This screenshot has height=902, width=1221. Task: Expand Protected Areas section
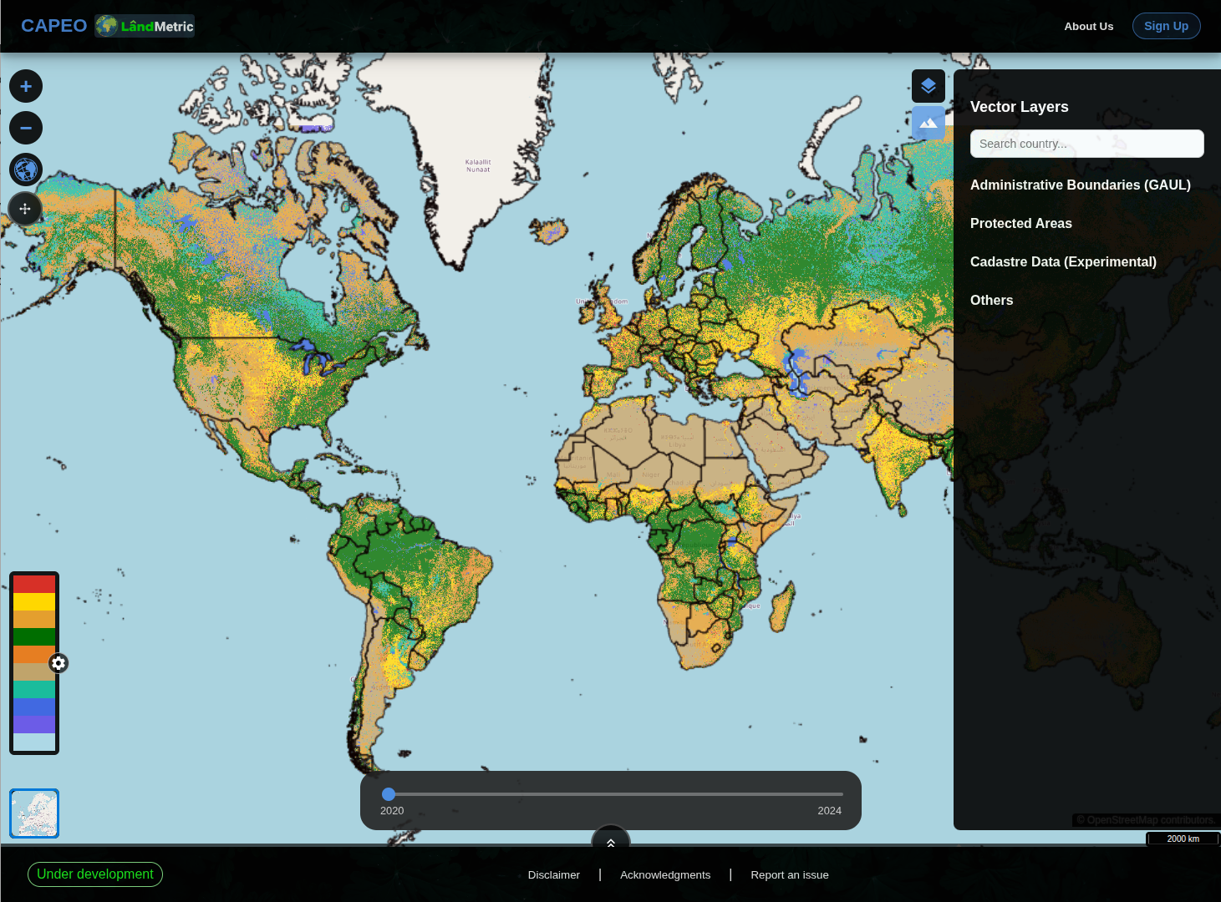[1020, 223]
